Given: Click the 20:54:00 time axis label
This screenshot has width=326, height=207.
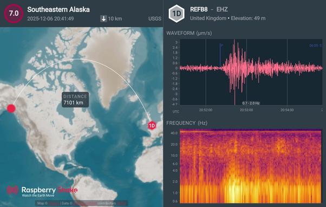Looking at the screenshot, I should (x=287, y=110).
